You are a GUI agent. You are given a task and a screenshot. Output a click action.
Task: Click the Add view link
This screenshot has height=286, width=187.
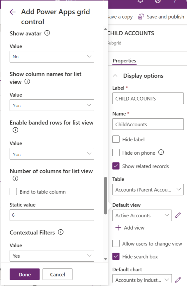(x=134, y=228)
